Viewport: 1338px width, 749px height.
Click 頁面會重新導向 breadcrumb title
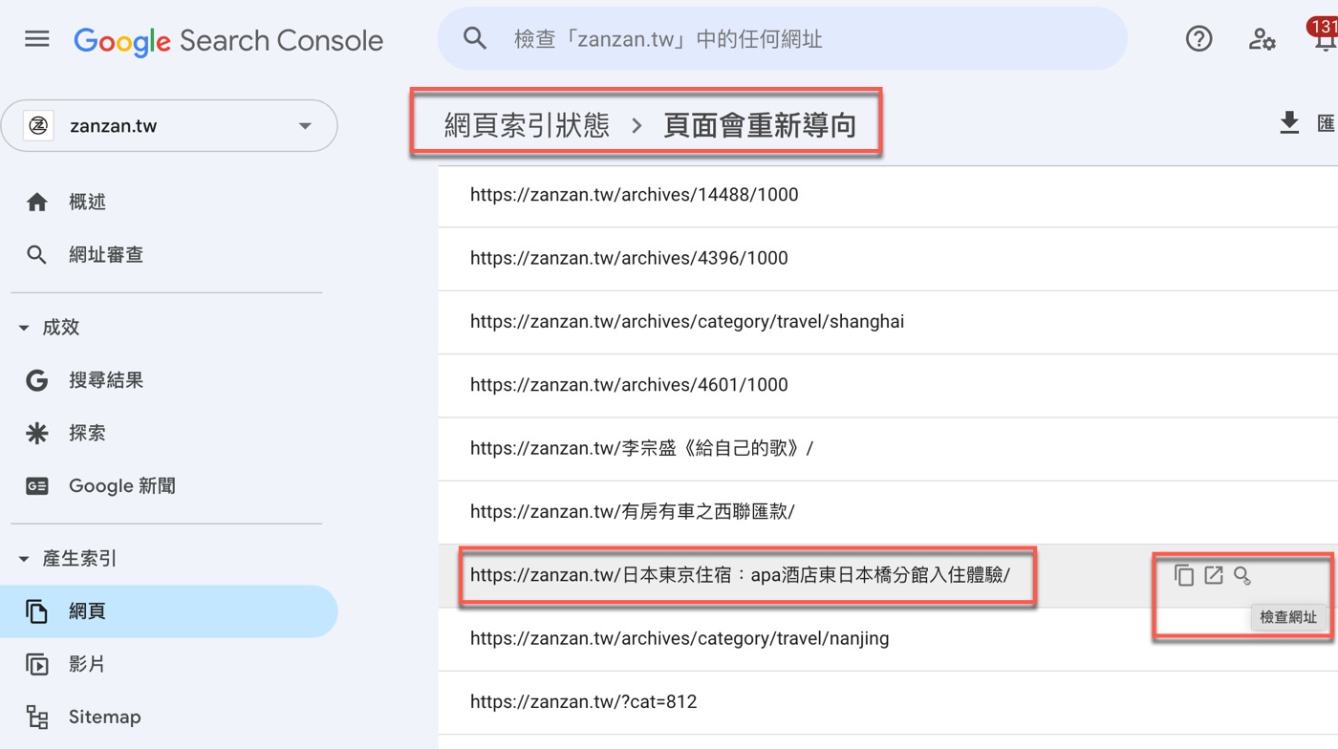coord(760,124)
